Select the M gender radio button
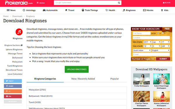The width and height of the screenshot is (175, 109). coord(158,33)
